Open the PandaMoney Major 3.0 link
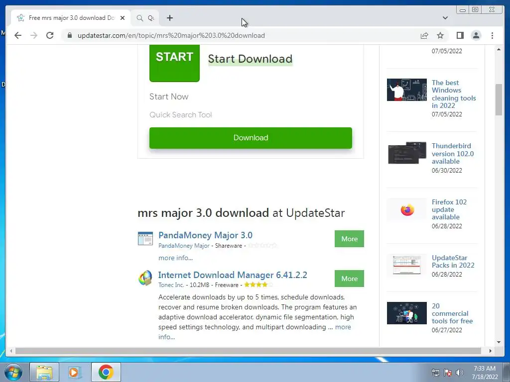Viewport: 510px width, 382px height. point(205,235)
